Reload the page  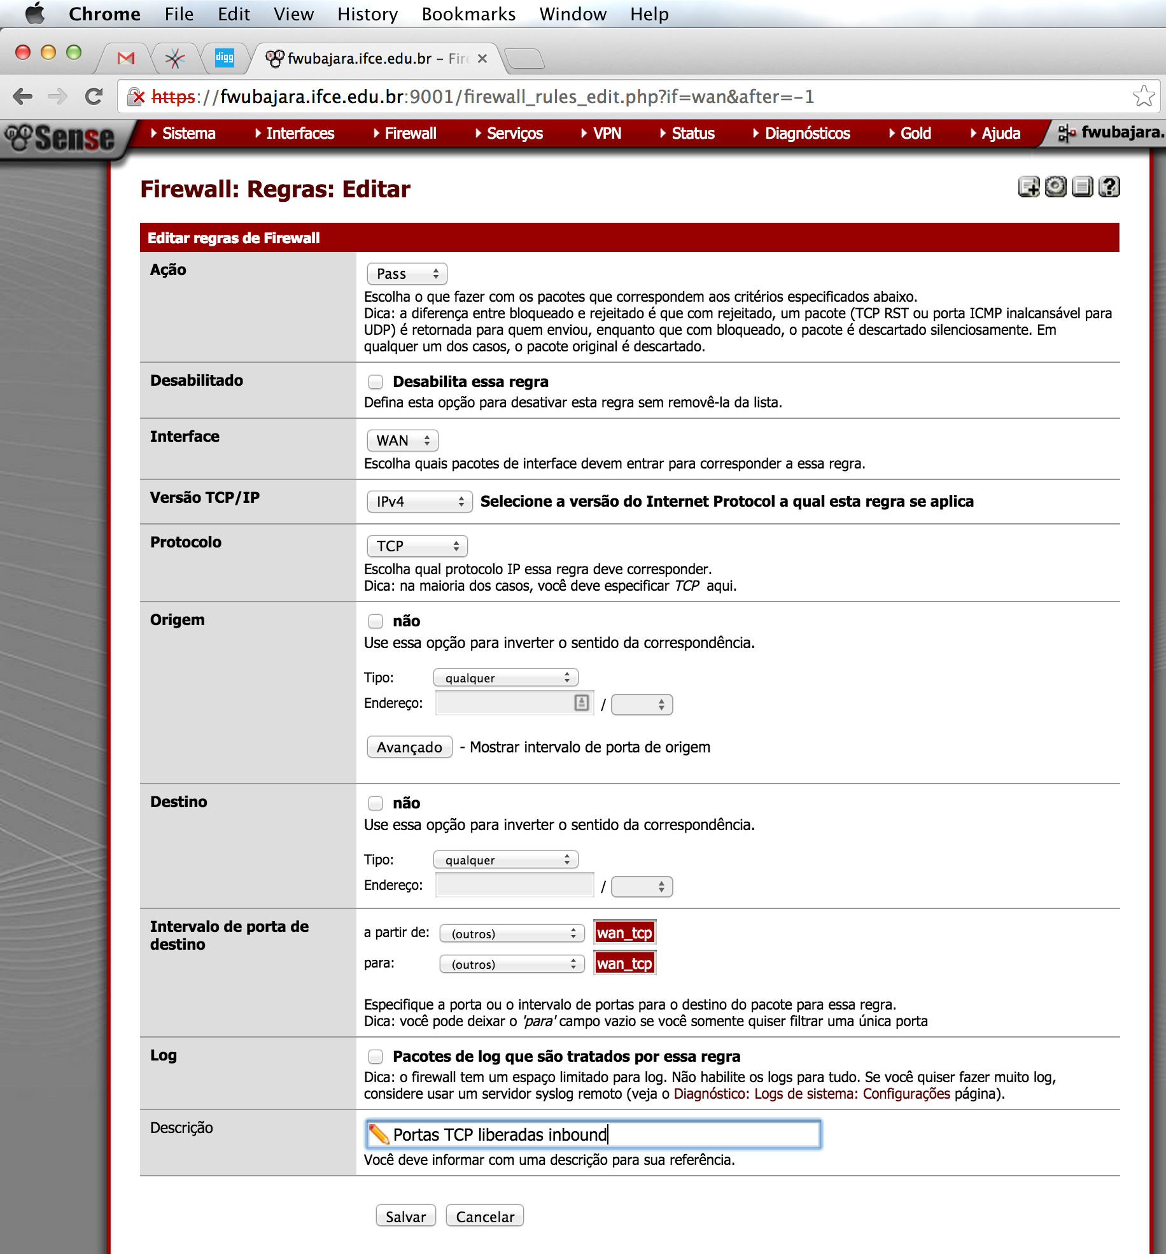[94, 97]
